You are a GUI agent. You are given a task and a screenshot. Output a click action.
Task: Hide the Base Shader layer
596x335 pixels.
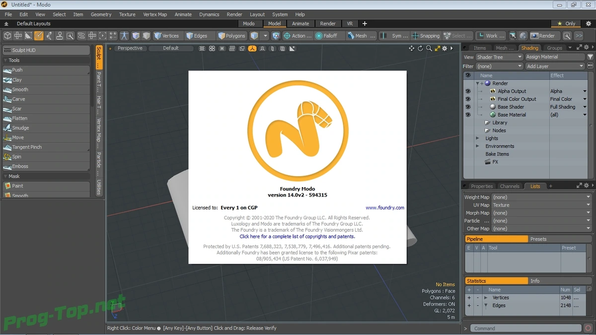coord(467,107)
